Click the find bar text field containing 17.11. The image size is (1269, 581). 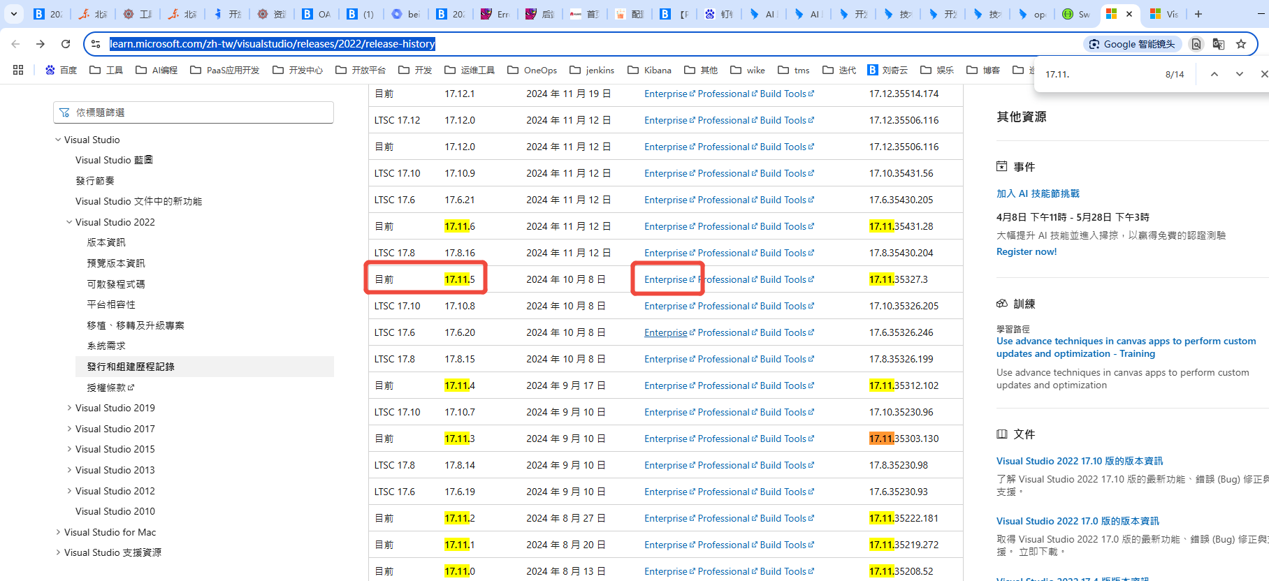(1101, 74)
